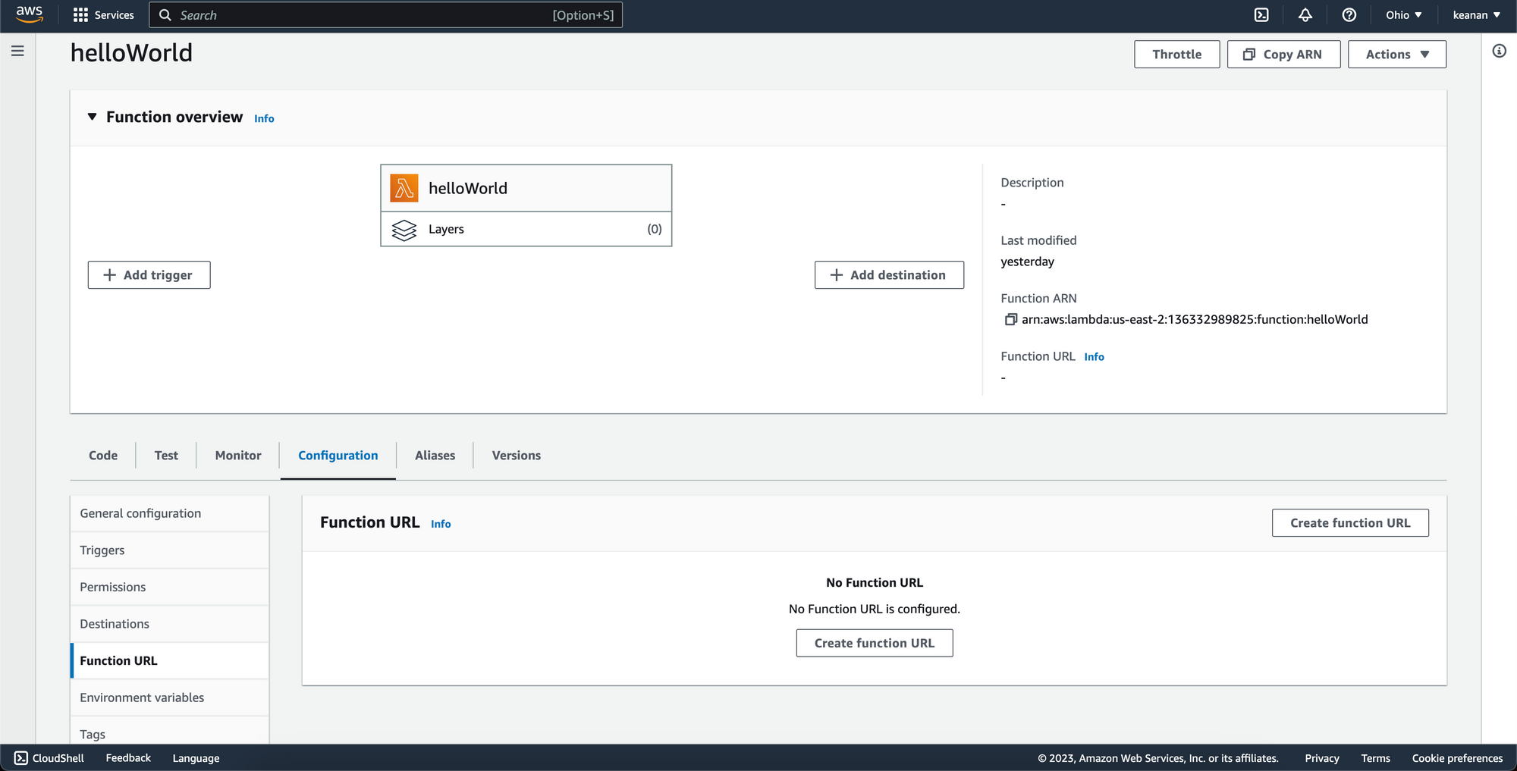Open Cookie preferences in the footer
1517x771 pixels.
pos(1457,758)
